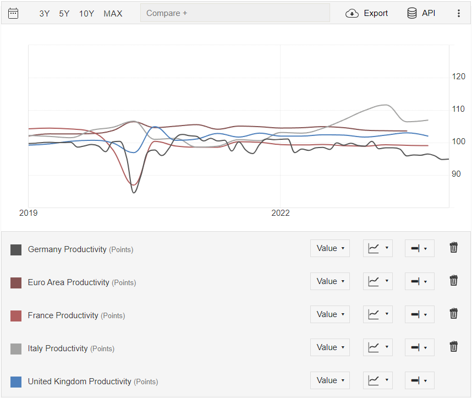Click the Italy Productivity gray color swatch
Image resolution: width=472 pixels, height=398 pixels.
click(x=16, y=349)
